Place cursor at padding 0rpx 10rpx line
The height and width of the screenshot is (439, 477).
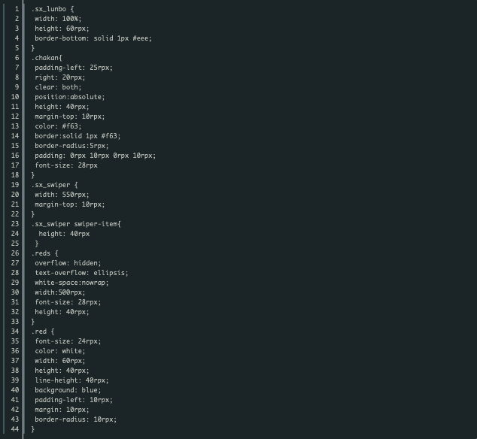point(96,156)
